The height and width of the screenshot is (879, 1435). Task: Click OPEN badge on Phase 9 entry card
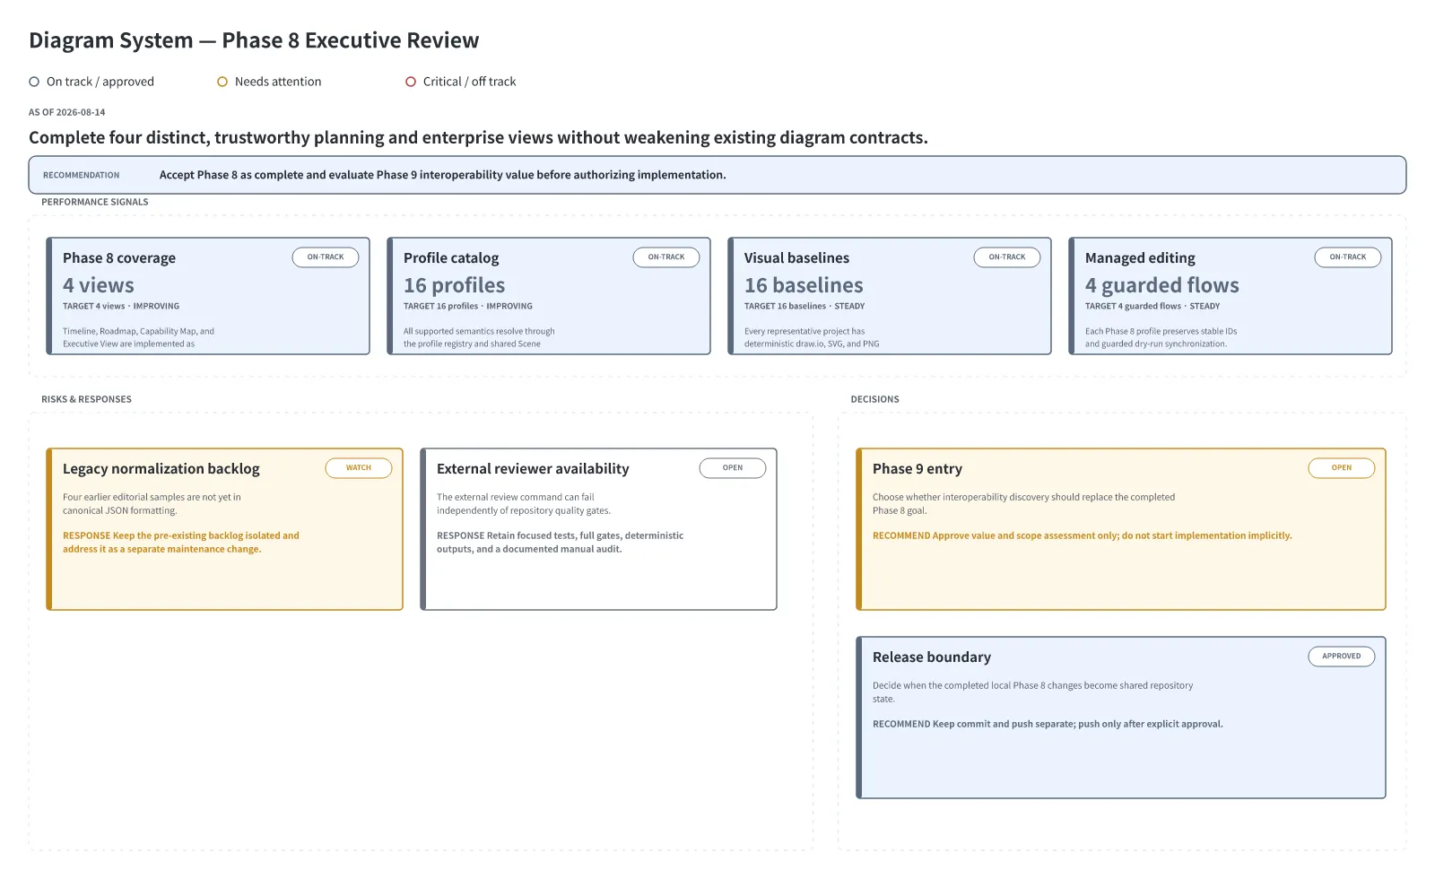pyautogui.click(x=1342, y=468)
